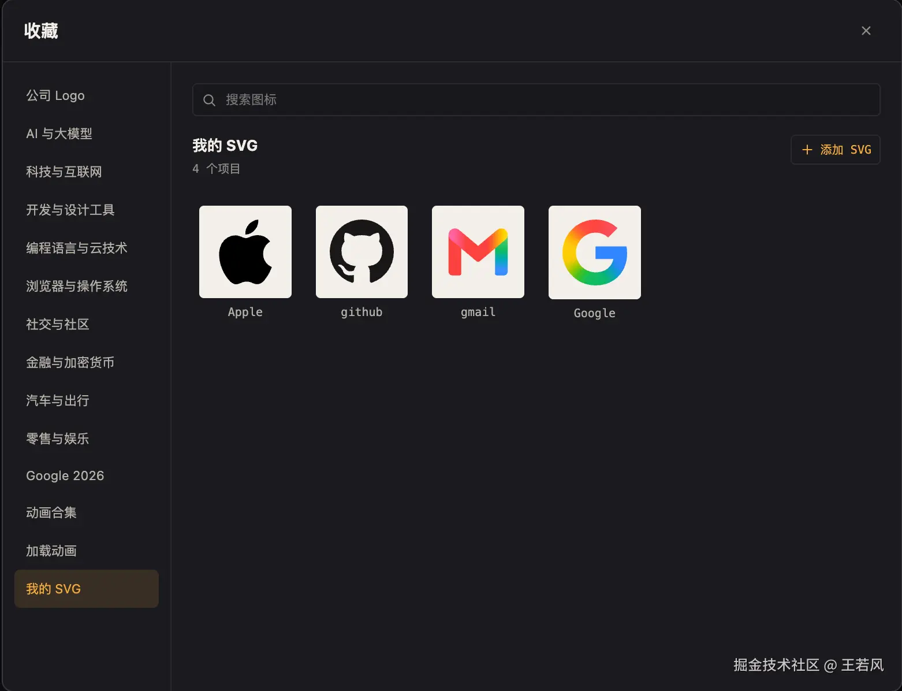The image size is (902, 691).
Task: Click the Apple label text
Action: pyautogui.click(x=245, y=312)
